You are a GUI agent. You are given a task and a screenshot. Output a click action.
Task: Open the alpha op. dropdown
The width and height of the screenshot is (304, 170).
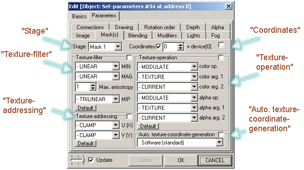168,98
